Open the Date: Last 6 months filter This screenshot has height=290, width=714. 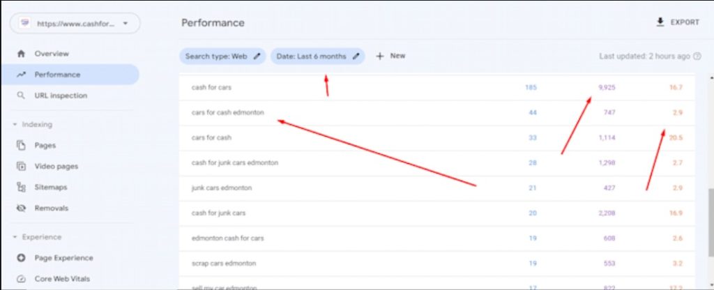tap(317, 56)
